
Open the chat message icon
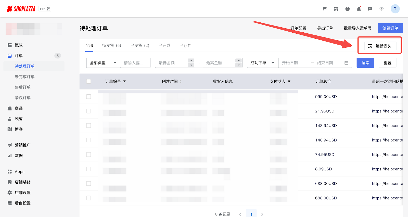click(x=370, y=9)
